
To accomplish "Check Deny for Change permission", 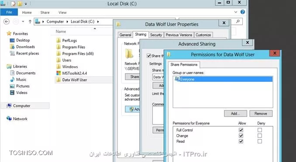I will 260,135.
